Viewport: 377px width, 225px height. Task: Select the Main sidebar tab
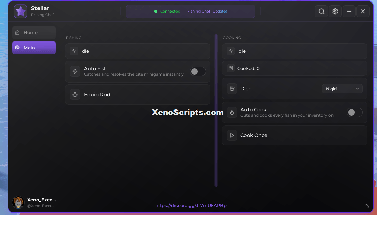(34, 48)
